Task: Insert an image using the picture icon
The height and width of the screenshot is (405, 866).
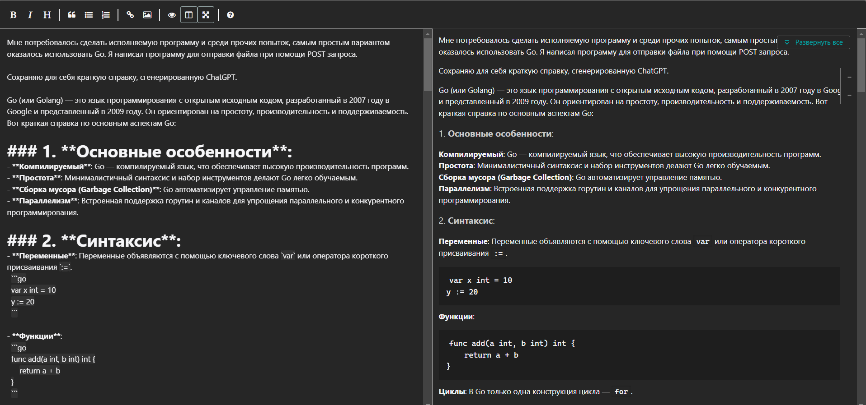Action: pos(147,15)
